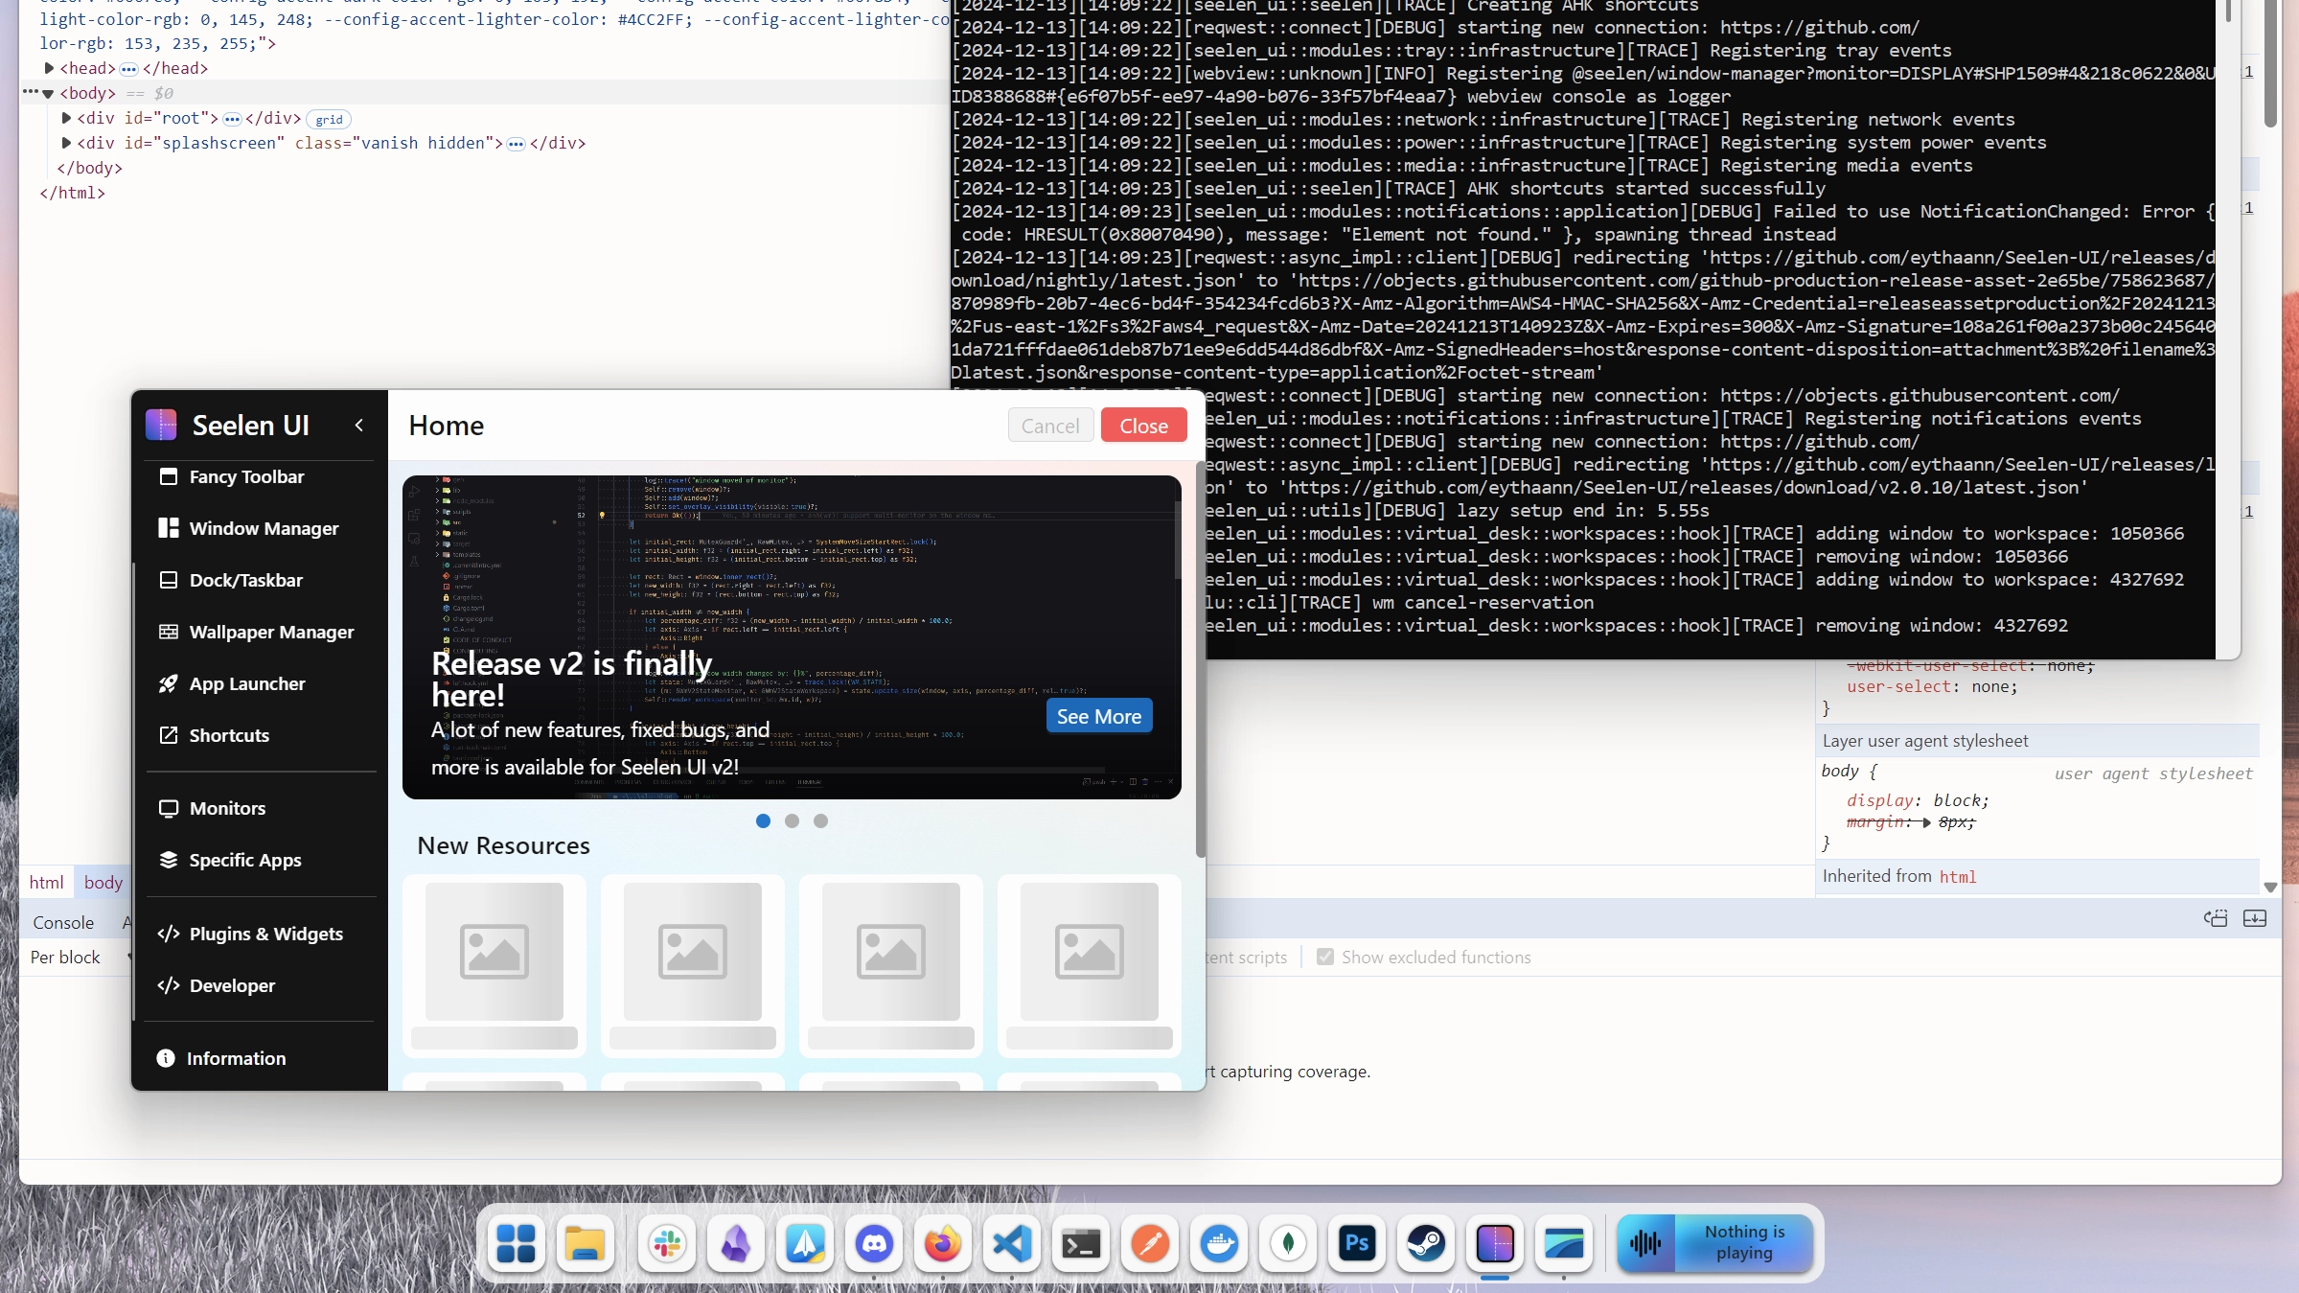Expand the div id="root" node
Viewport: 2299px width, 1293px height.
(x=65, y=118)
